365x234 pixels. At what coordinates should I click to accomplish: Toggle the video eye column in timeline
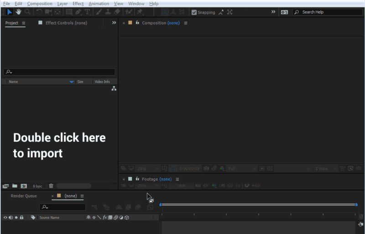tap(5, 218)
